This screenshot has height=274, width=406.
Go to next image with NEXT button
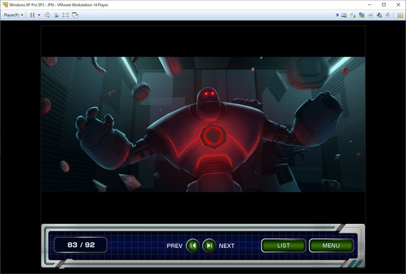tap(209, 245)
